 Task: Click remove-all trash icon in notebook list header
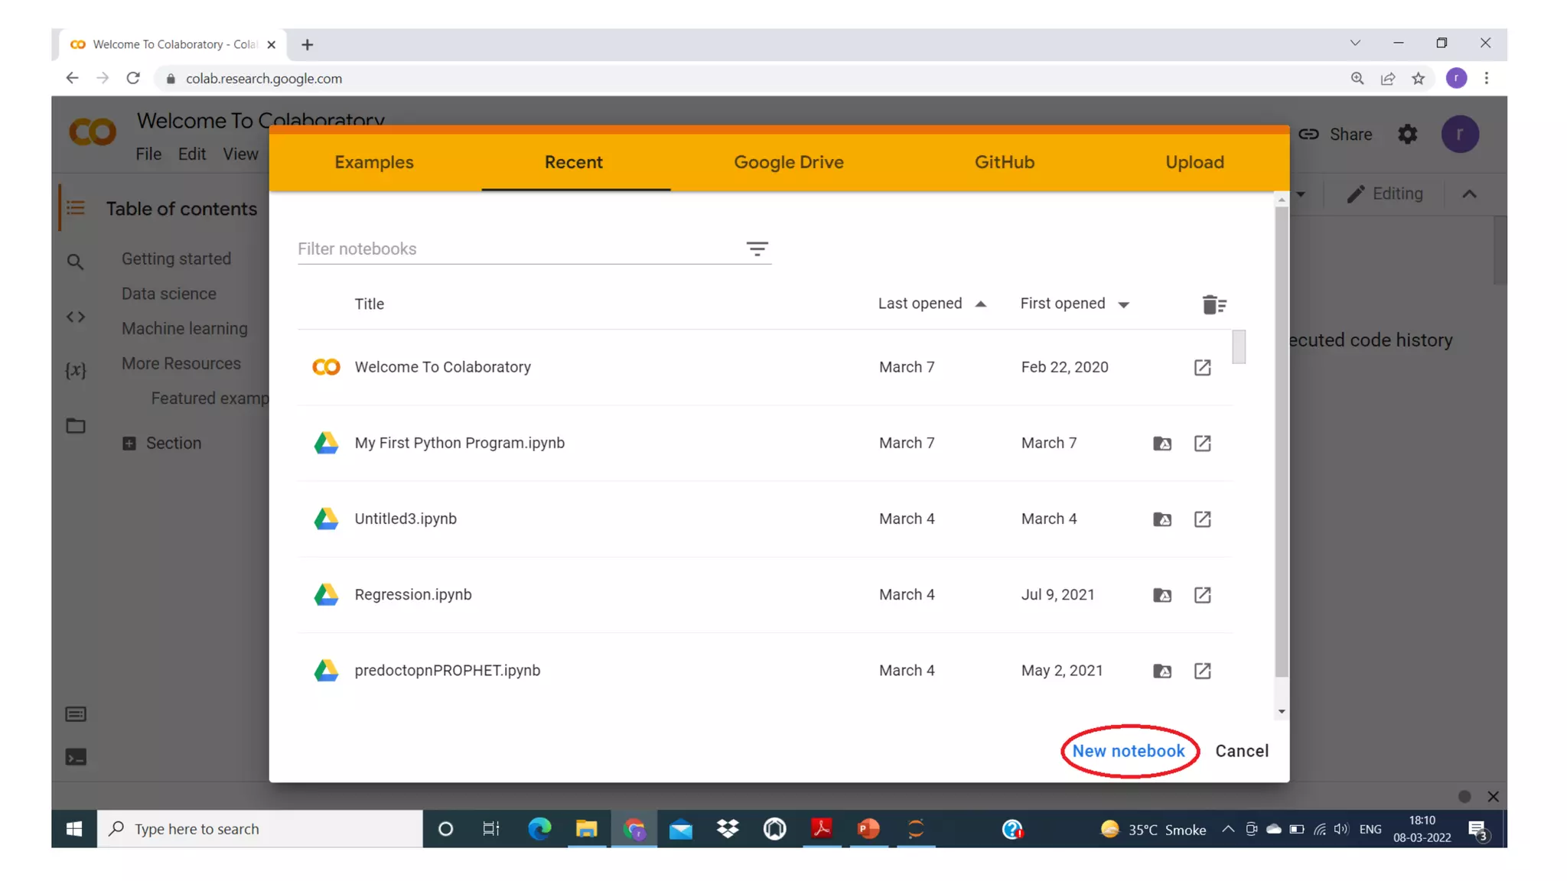click(x=1214, y=304)
